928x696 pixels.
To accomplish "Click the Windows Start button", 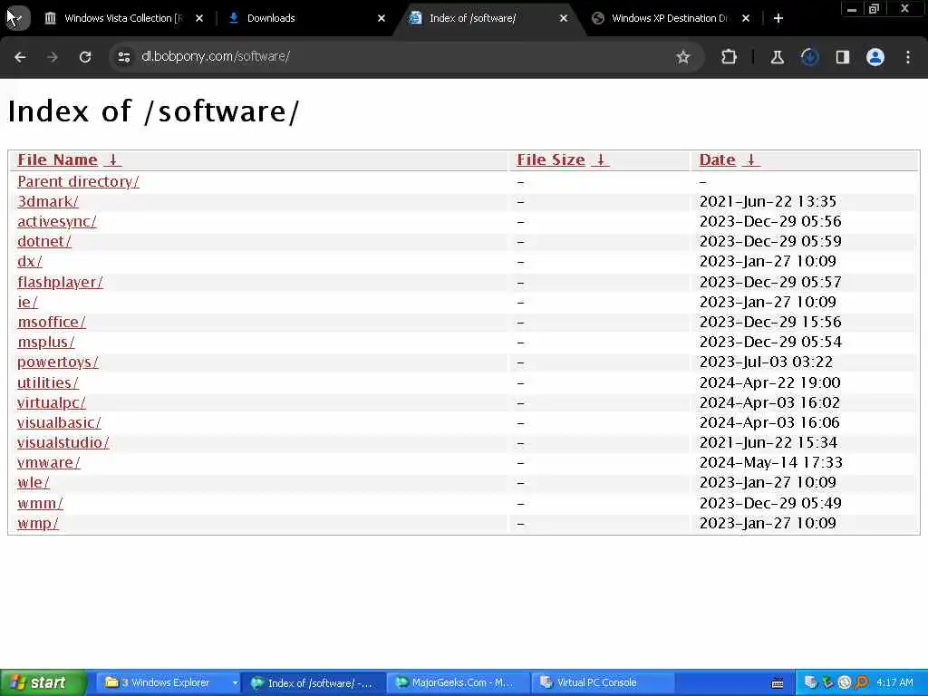I will (x=43, y=683).
